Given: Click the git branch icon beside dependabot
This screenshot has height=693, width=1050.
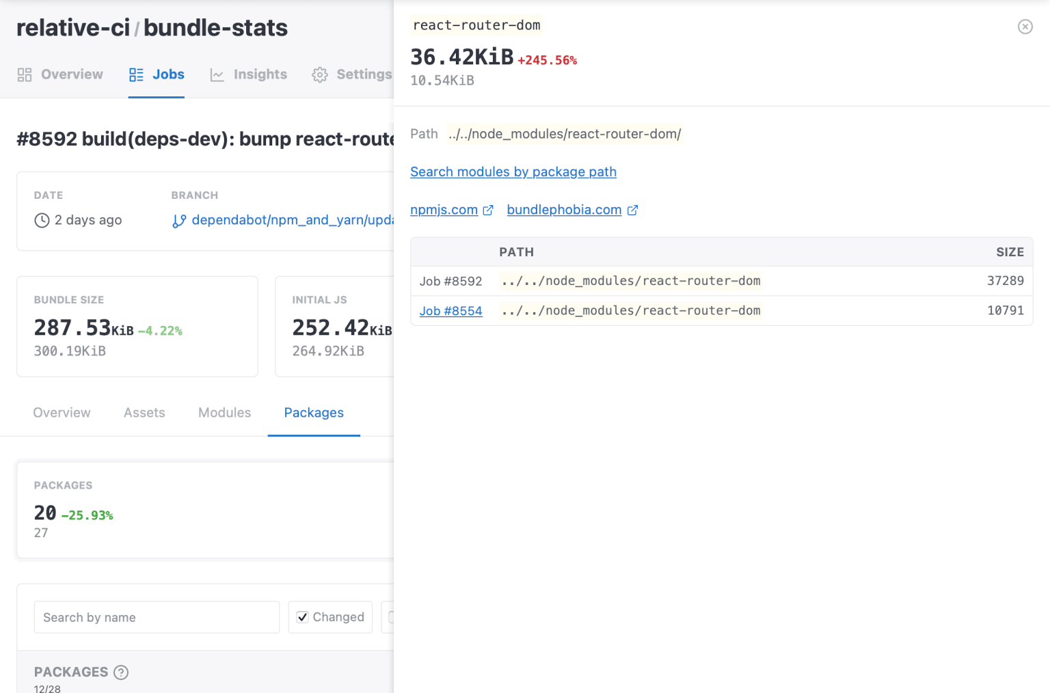Looking at the screenshot, I should pyautogui.click(x=179, y=221).
